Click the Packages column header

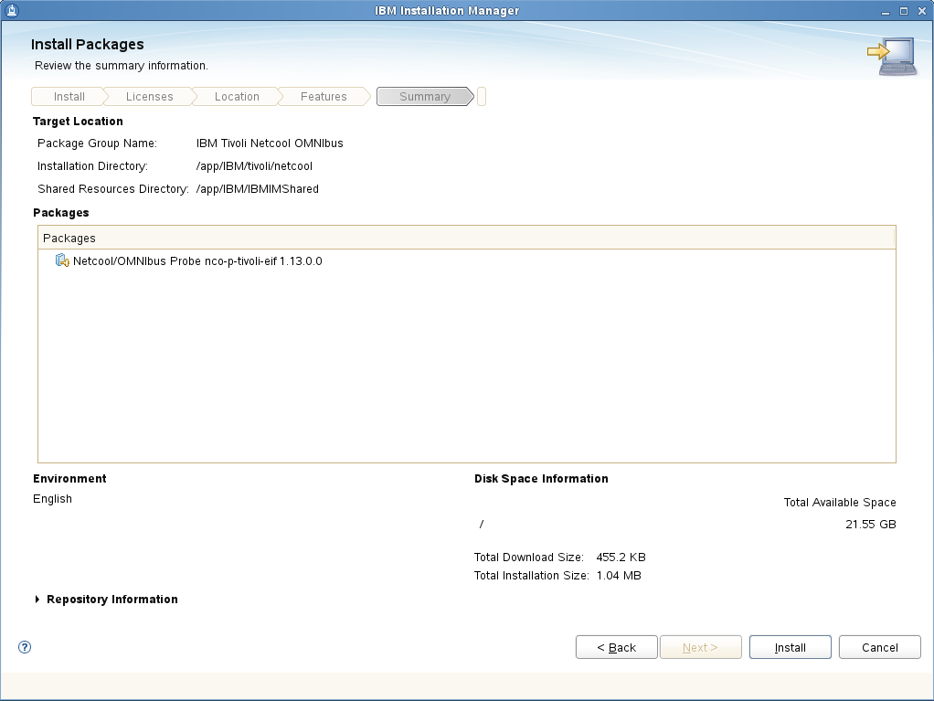(x=466, y=239)
